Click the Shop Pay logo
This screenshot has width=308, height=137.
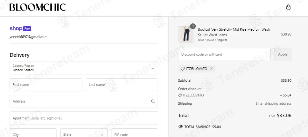coord(20,29)
